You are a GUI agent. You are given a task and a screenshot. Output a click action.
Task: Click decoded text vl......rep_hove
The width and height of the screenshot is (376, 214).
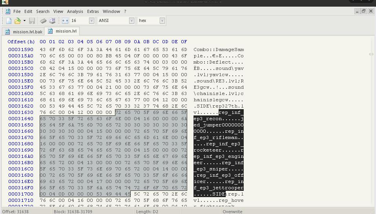[219, 200]
